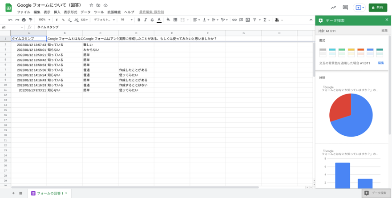Click the redo icon

[x=17, y=20]
